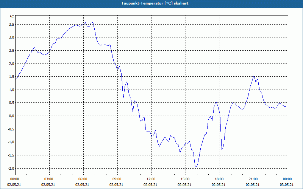Pick the "1,0" y-axis value
Screen dimensions: 303x189
(12, 90)
